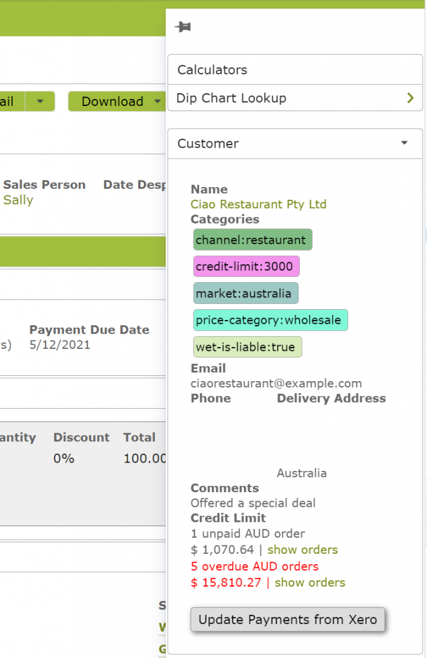Click the Download button
This screenshot has height=658, width=427.
coord(112,101)
